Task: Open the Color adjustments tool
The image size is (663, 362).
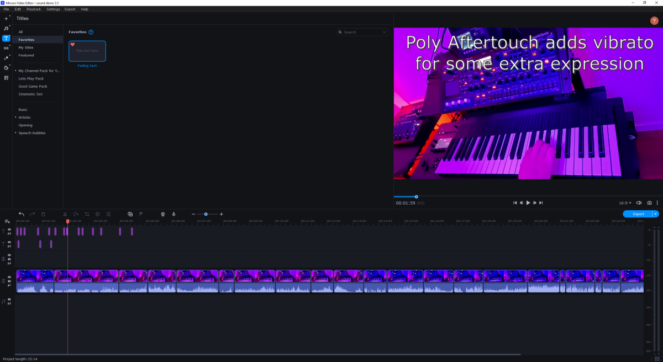Action: (x=97, y=214)
